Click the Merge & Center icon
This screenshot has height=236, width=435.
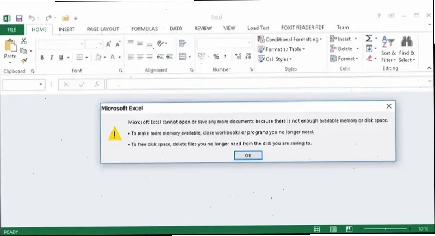(x=182, y=56)
